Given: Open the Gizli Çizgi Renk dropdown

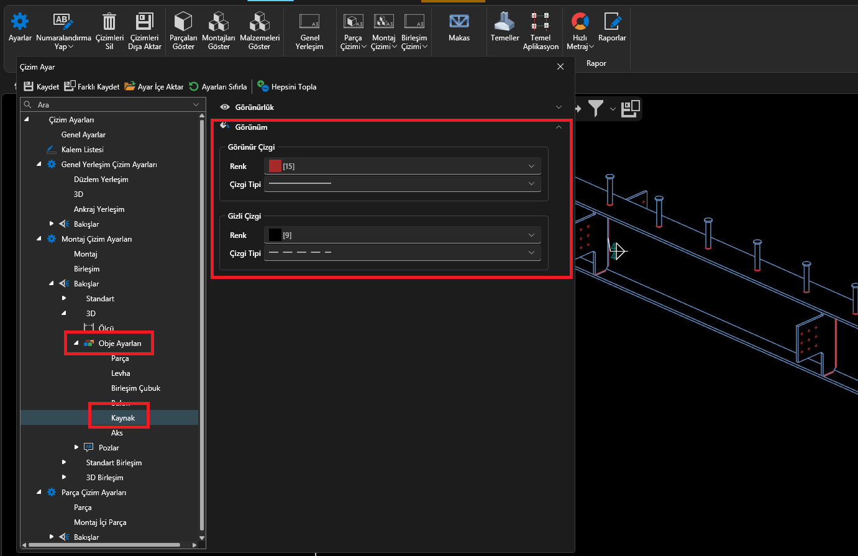Looking at the screenshot, I should [403, 235].
